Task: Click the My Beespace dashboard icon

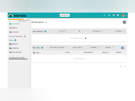Action: click(x=10, y=24)
